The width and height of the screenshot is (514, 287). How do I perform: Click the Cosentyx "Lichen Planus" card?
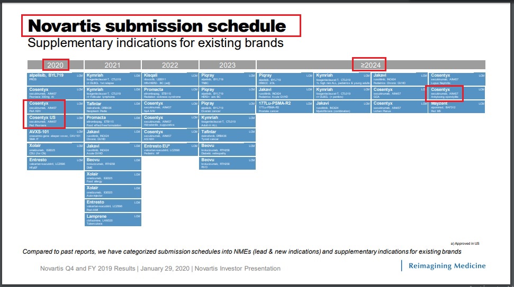tap(400, 107)
